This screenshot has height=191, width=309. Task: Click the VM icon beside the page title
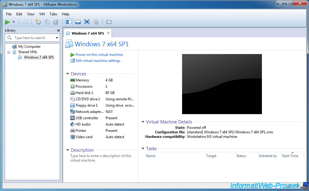click(x=69, y=44)
